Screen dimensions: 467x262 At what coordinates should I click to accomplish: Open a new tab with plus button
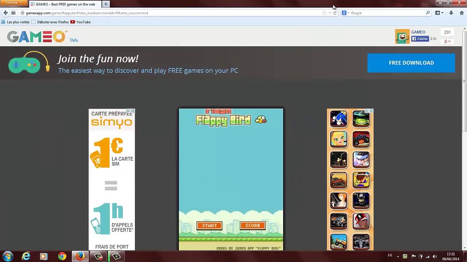click(106, 4)
